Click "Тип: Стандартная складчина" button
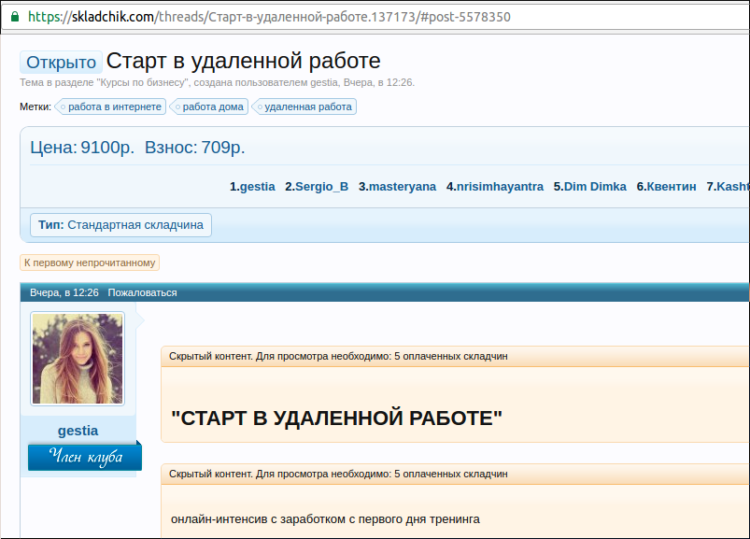 click(121, 225)
